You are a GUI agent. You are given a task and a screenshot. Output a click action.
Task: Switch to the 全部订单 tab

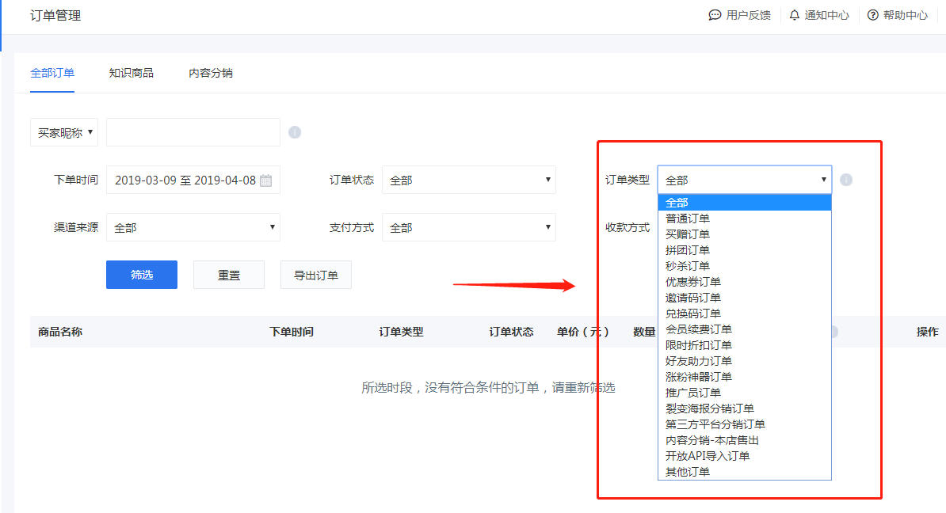click(x=52, y=73)
